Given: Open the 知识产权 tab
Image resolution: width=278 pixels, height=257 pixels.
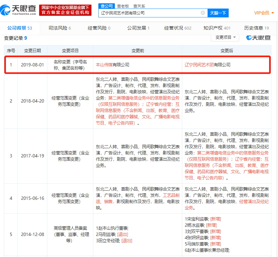Looking at the screenshot, I should (x=217, y=28).
